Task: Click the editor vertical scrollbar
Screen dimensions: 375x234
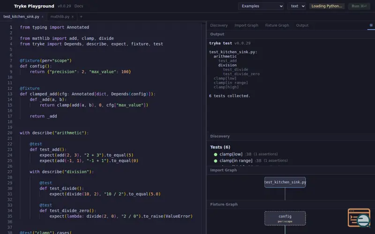Action: [203, 128]
